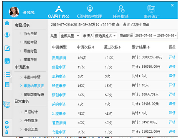Open 审批中申请 in sidebar
This screenshot has height=138, width=181.
32,77
